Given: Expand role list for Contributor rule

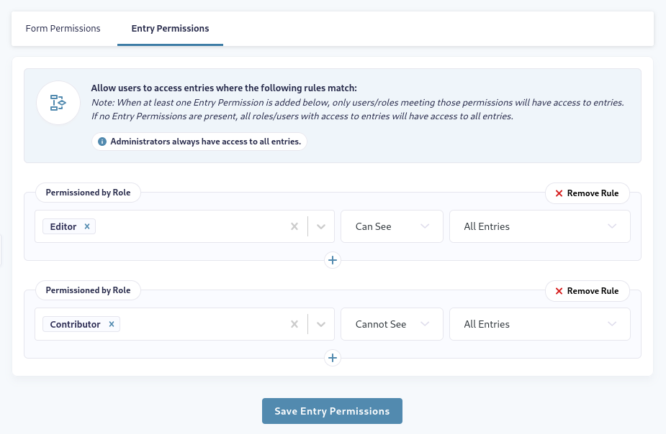Looking at the screenshot, I should pyautogui.click(x=321, y=324).
